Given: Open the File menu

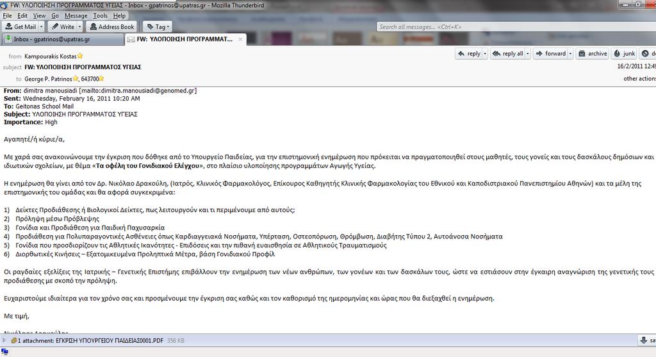Looking at the screenshot, I should click(x=8, y=15).
